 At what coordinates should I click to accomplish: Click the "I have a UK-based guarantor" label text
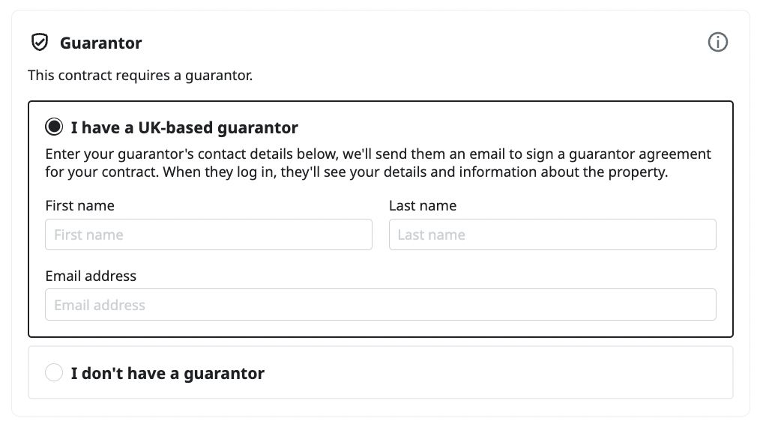click(184, 127)
